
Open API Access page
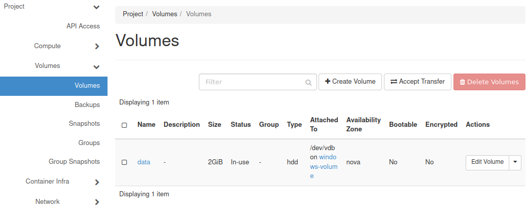(83, 26)
